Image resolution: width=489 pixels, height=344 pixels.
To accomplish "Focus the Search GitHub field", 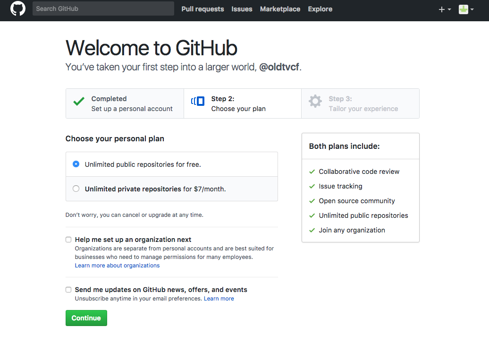I will pos(103,9).
